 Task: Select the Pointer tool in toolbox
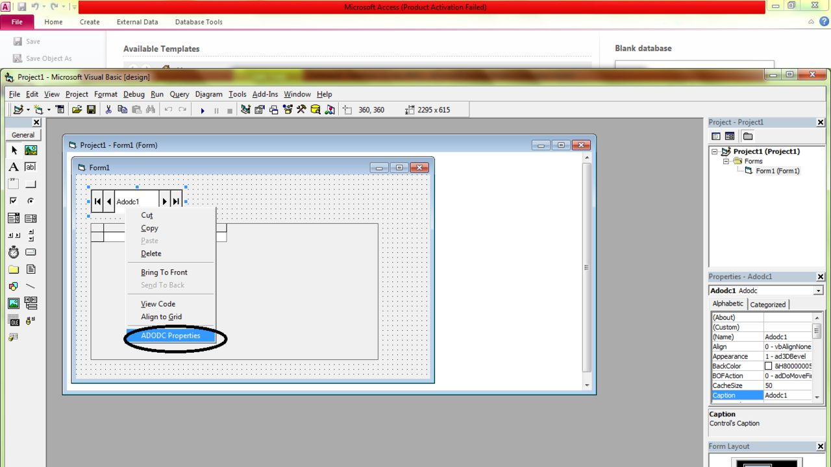(14, 150)
